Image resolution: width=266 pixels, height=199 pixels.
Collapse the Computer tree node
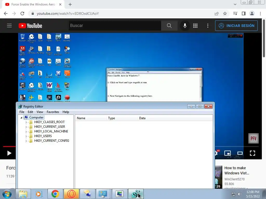[21, 117]
